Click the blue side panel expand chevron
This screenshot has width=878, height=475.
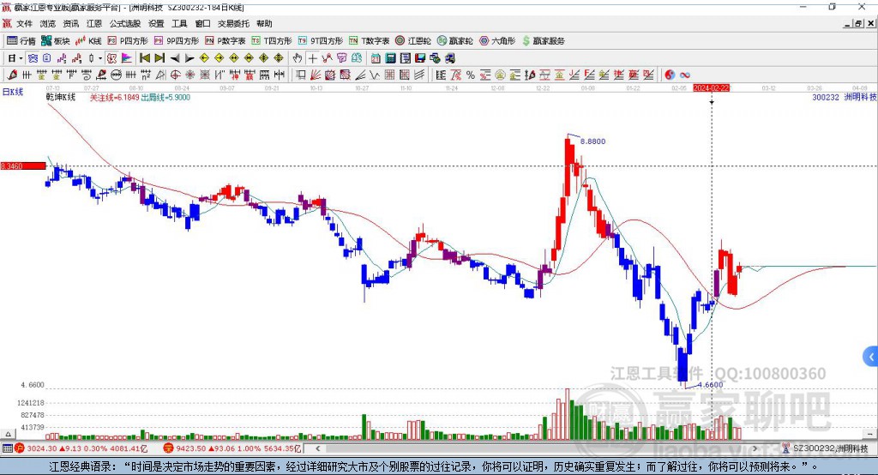coord(871,357)
